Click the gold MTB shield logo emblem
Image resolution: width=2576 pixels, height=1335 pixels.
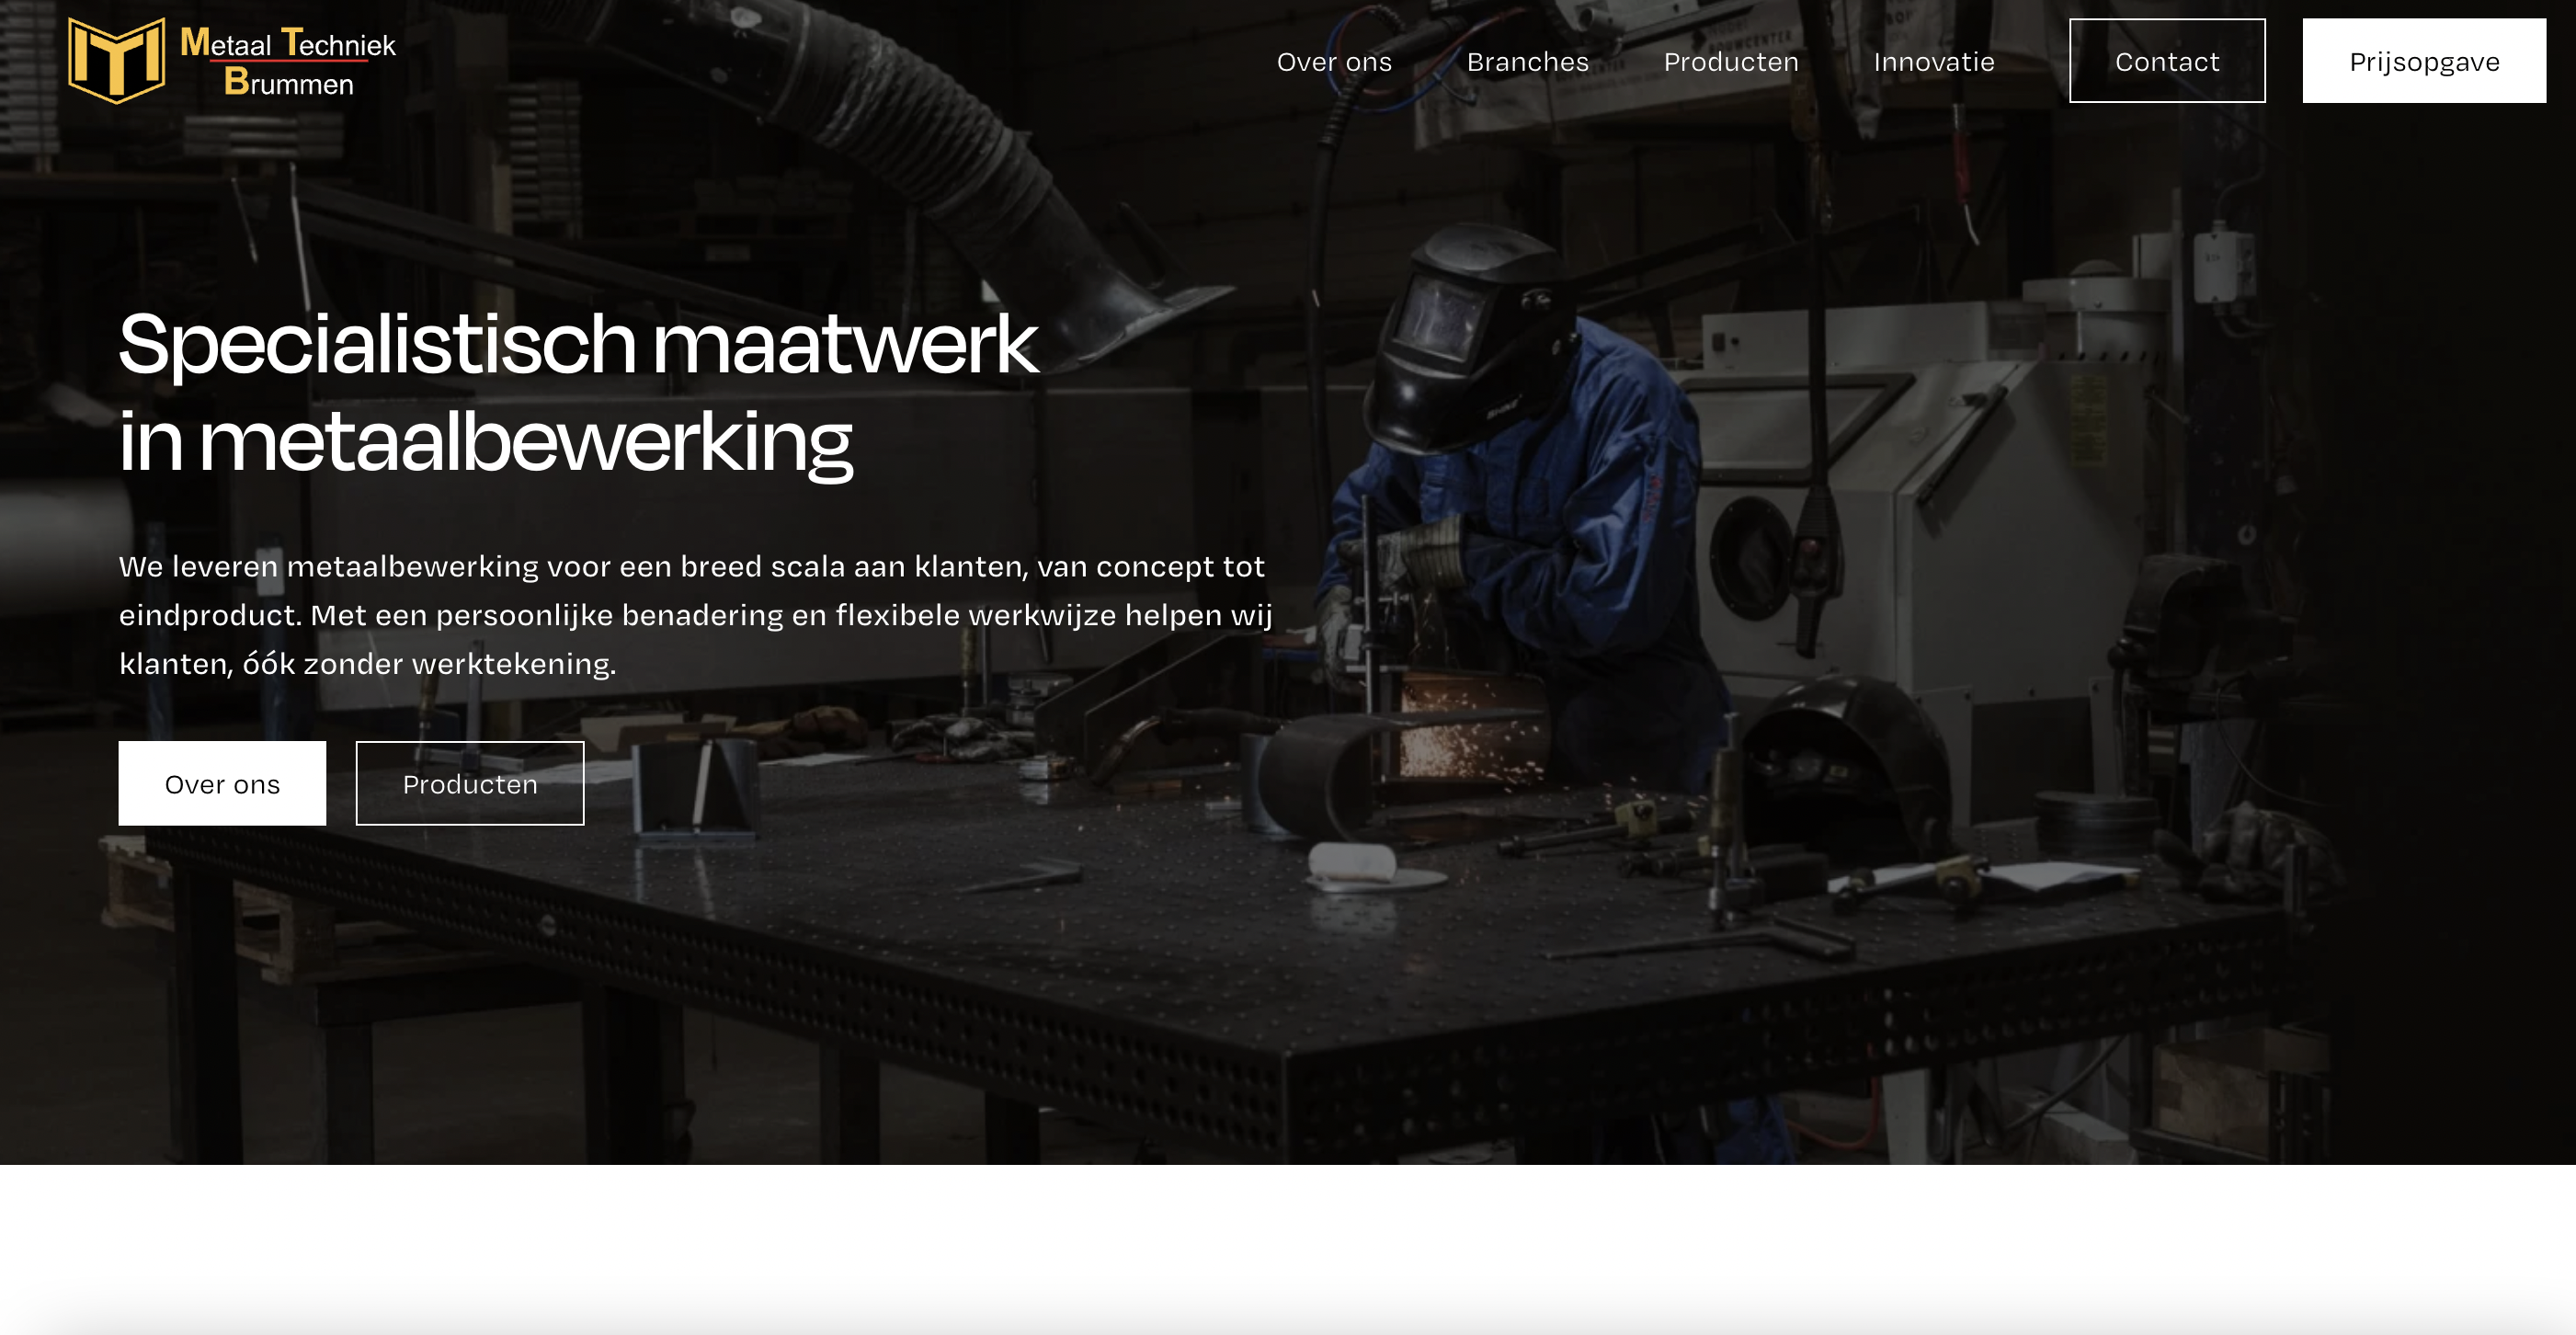click(x=116, y=60)
